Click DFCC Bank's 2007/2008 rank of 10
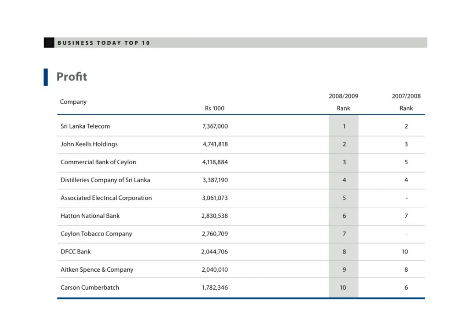The image size is (469, 323). pyautogui.click(x=405, y=252)
